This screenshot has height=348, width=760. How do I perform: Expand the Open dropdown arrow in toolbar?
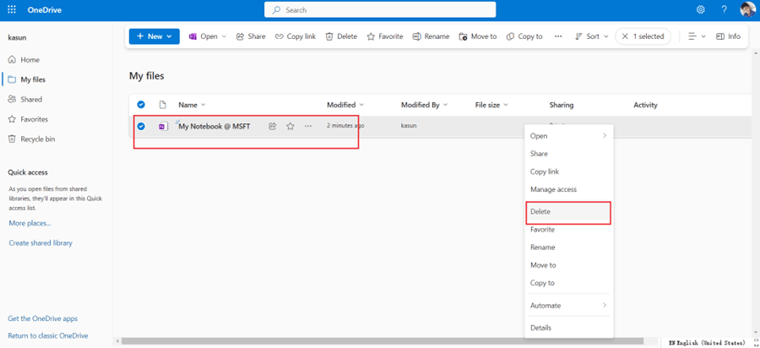click(224, 36)
